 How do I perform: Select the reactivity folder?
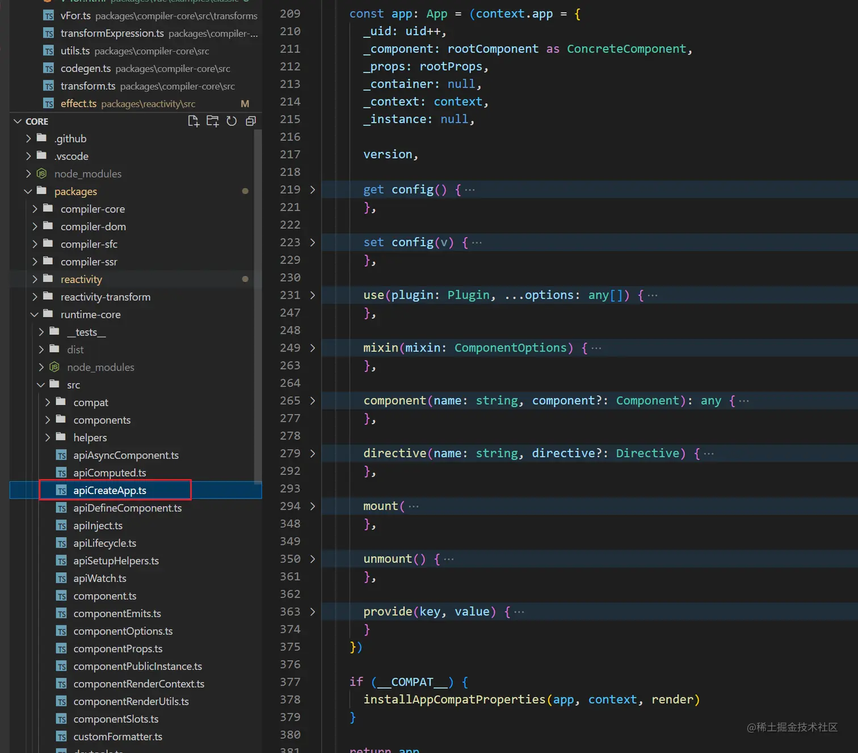point(81,279)
